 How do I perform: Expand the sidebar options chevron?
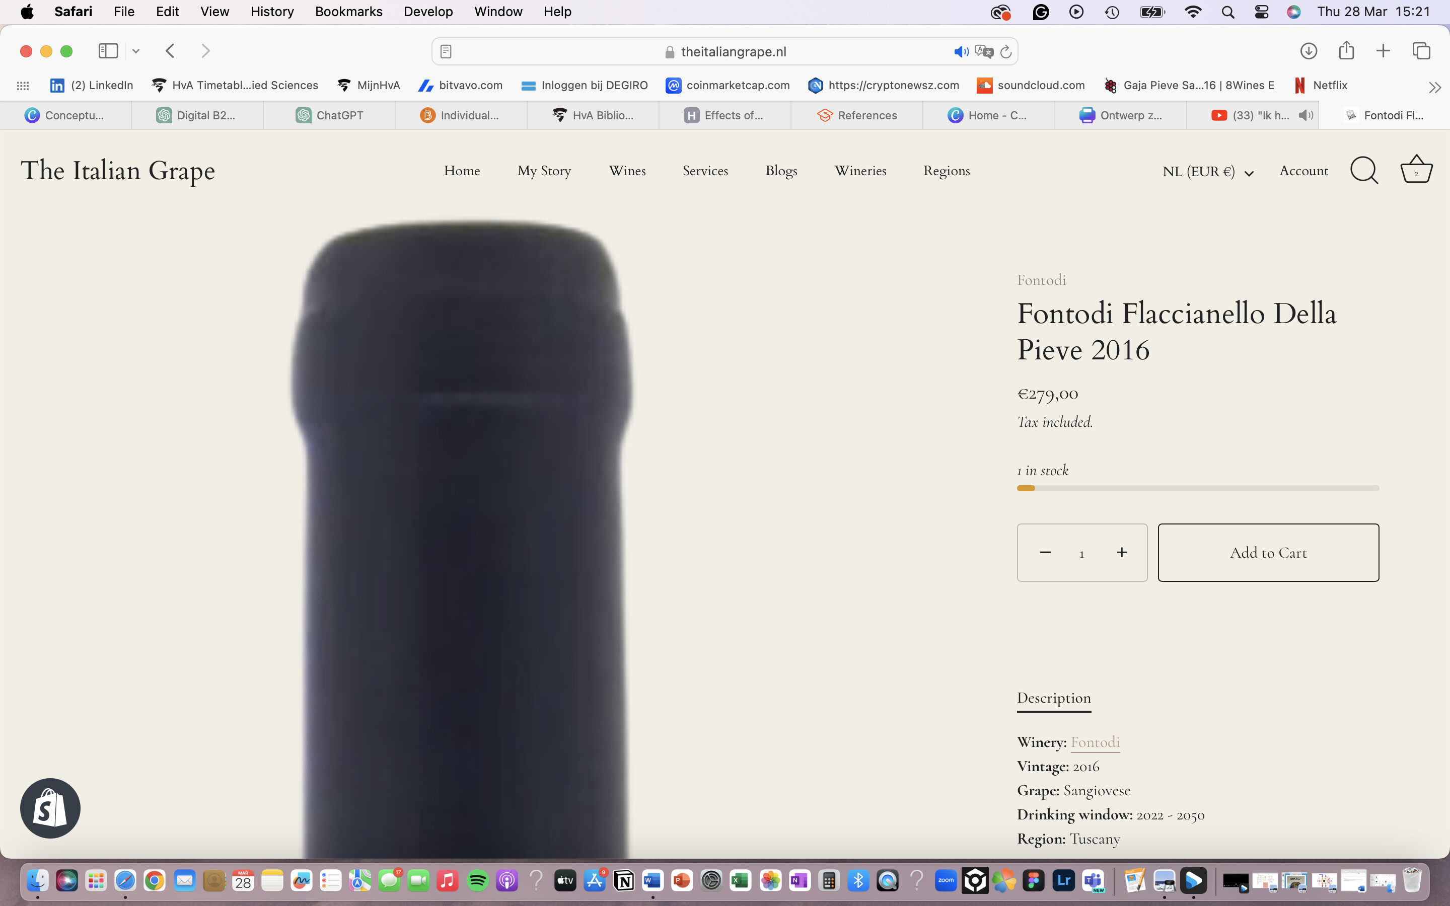(x=136, y=51)
